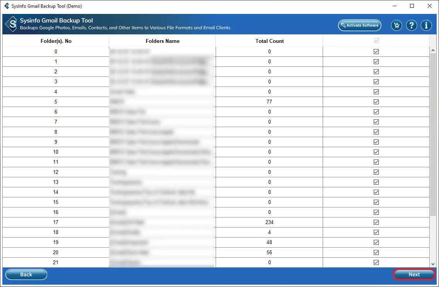439x287 pixels.
Task: Toggle checkbox in folder 2 row
Action: (376, 71)
